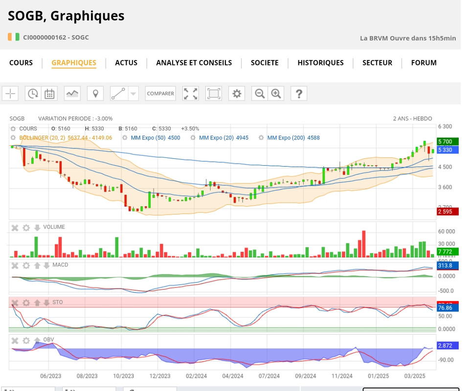Move the OBV panel up
470x391 pixels.
pyautogui.click(x=37, y=340)
